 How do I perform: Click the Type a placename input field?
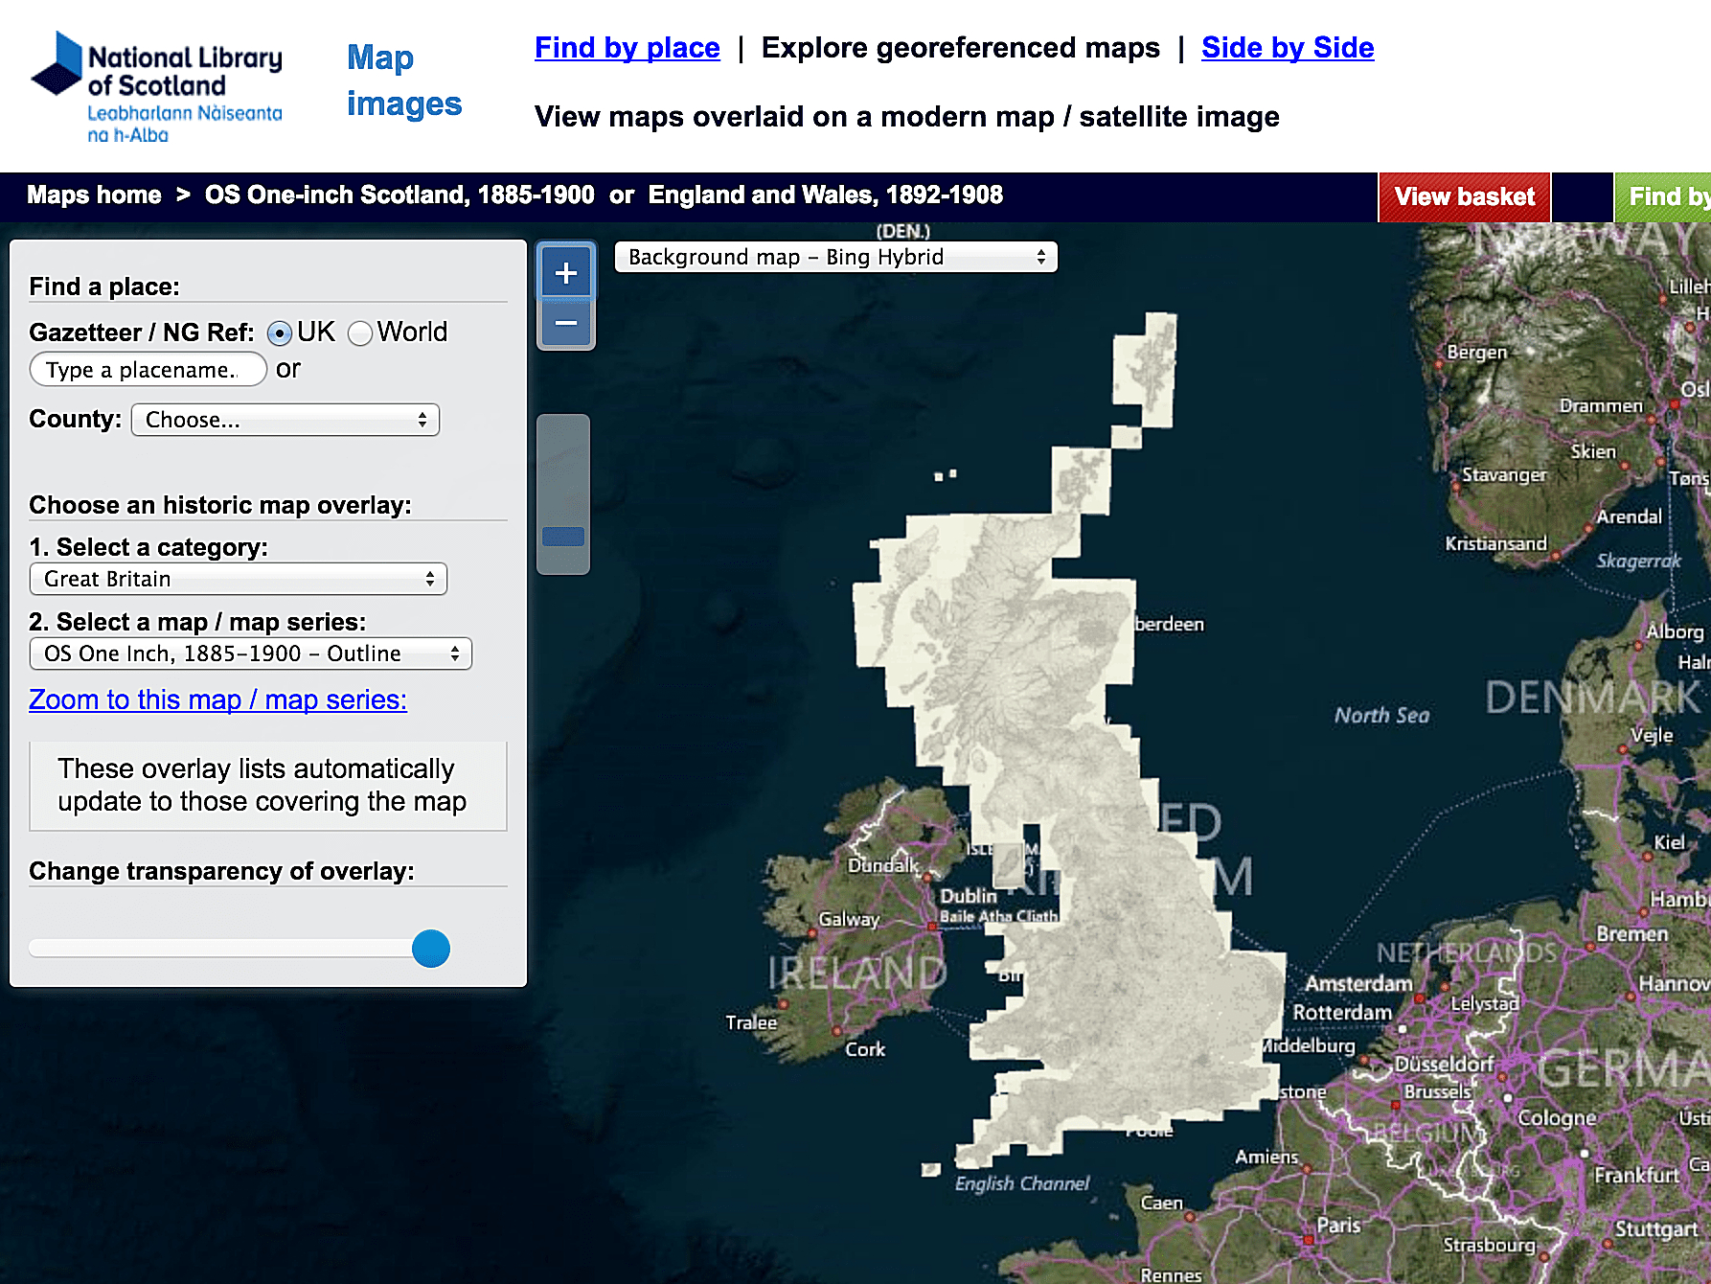pos(148,370)
